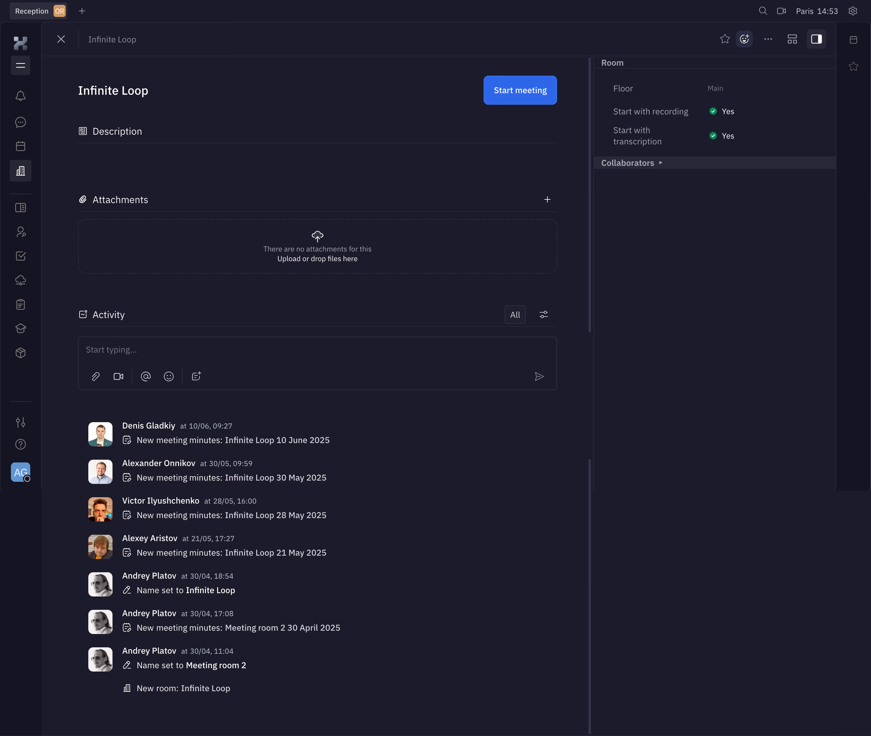Open sidebar settings sliders icon
Screen dimensions: 871x736
21,422
